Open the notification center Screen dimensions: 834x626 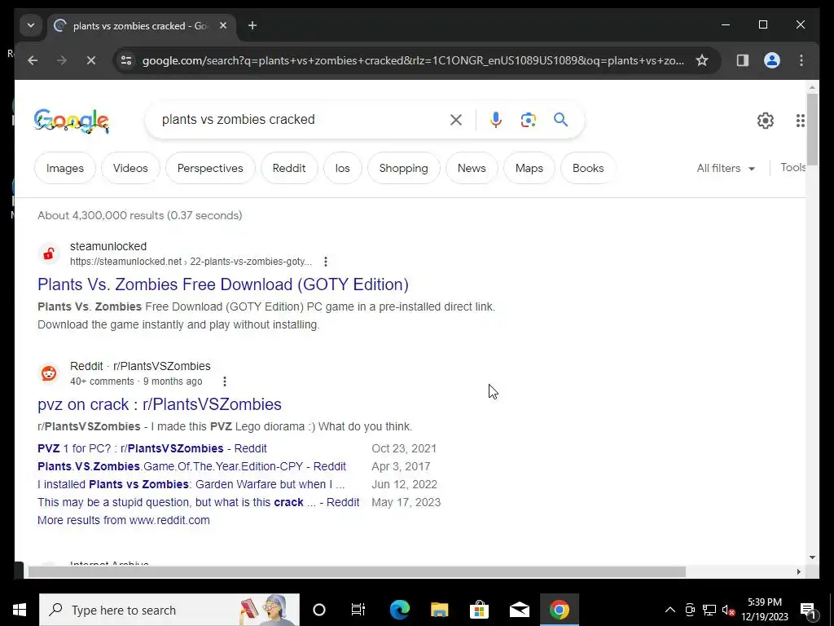[807, 610]
